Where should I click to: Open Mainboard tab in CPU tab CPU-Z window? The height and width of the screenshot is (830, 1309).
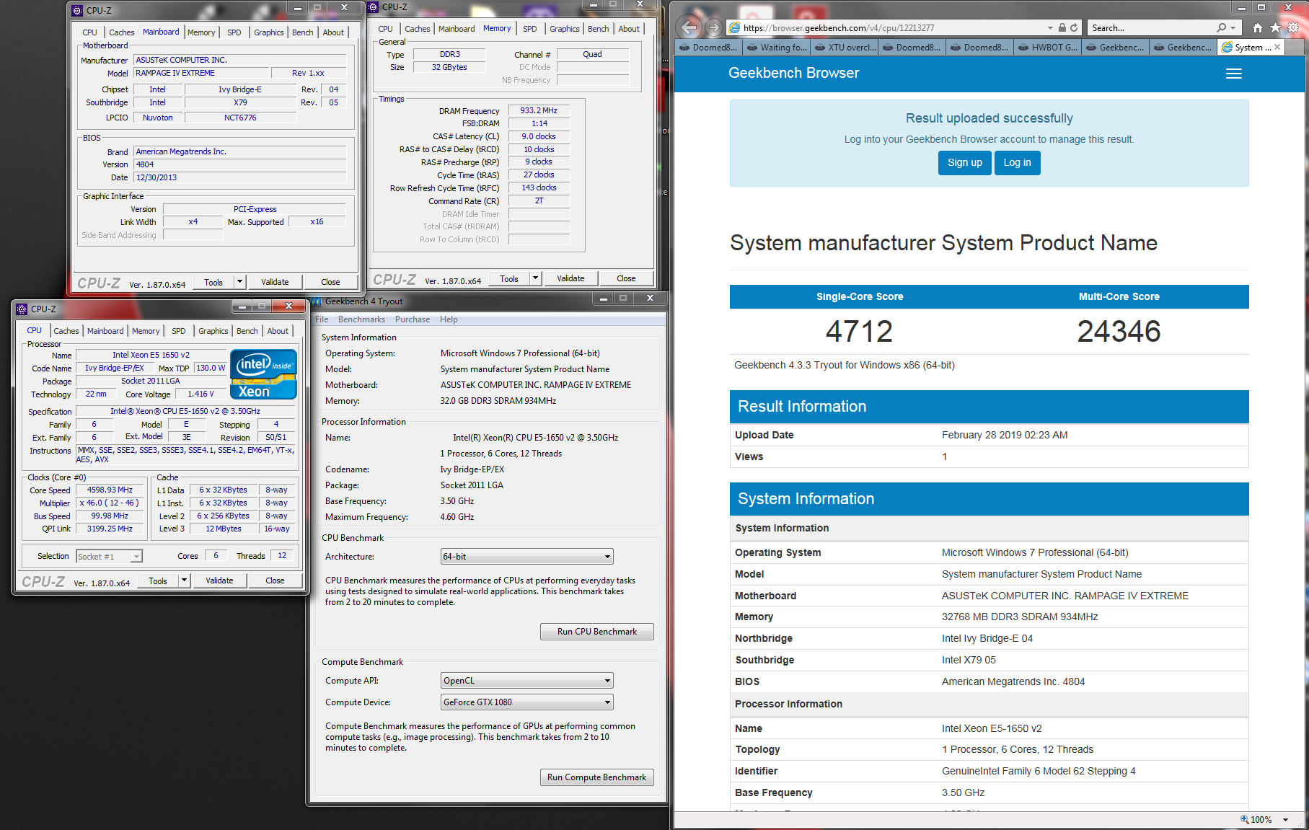(x=105, y=331)
